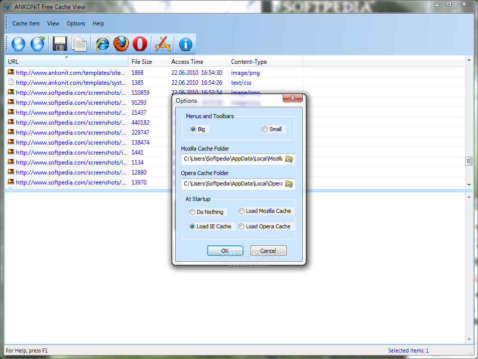The width and height of the screenshot is (478, 359).
Task: Click the copy documents toolbar icon
Action: (79, 44)
